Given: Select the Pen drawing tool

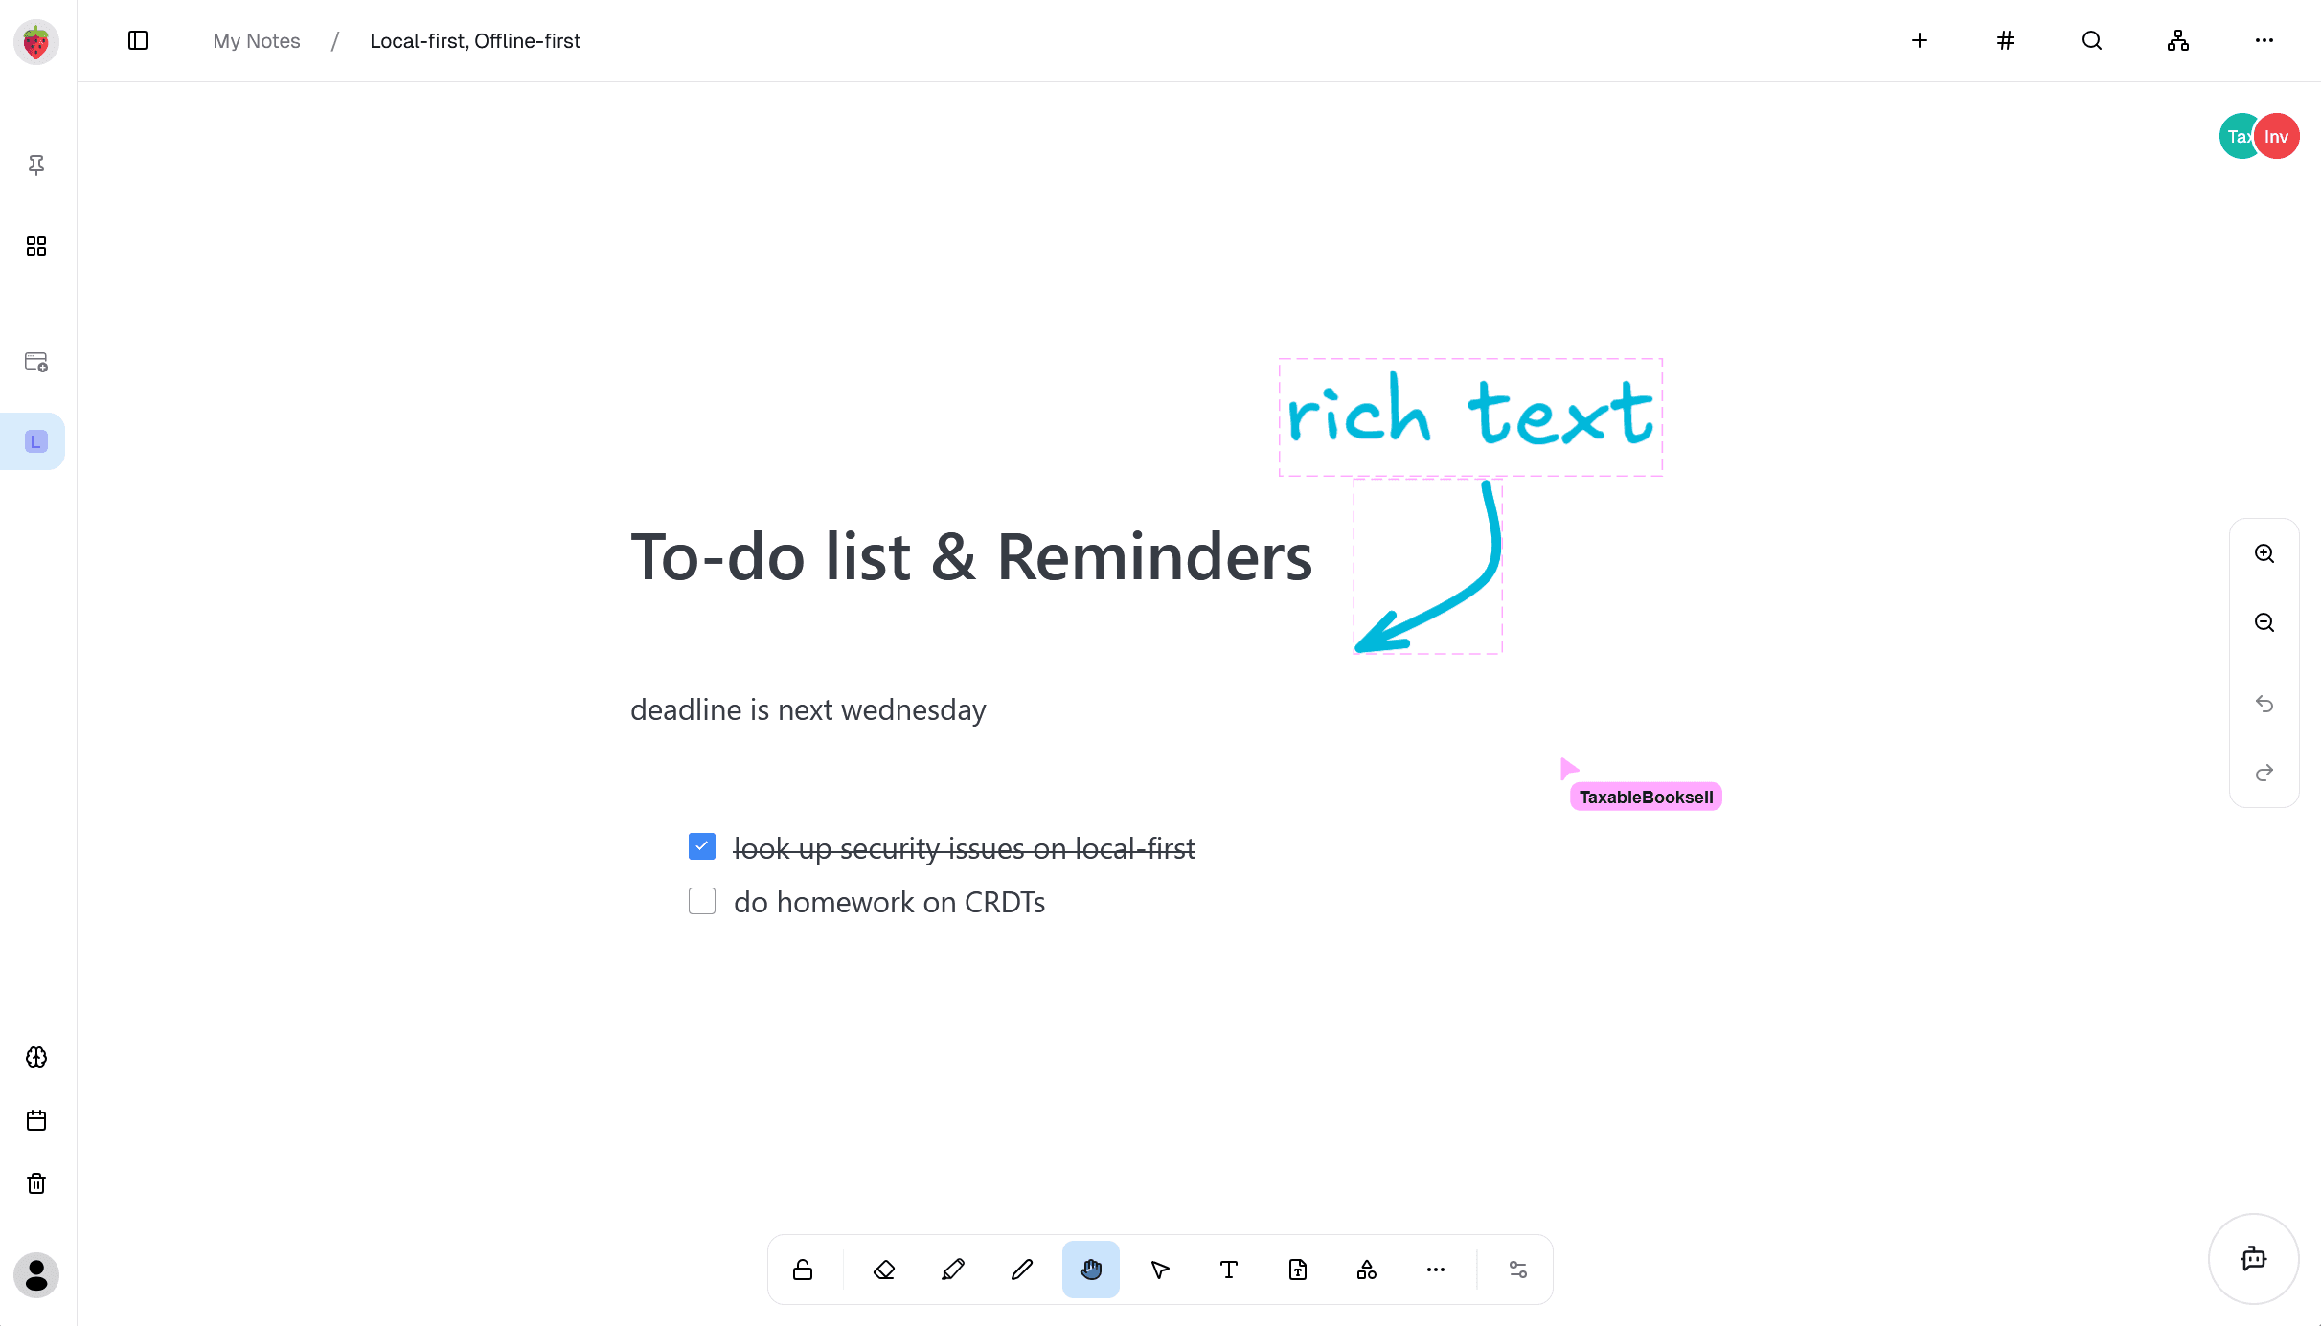Looking at the screenshot, I should click(952, 1270).
